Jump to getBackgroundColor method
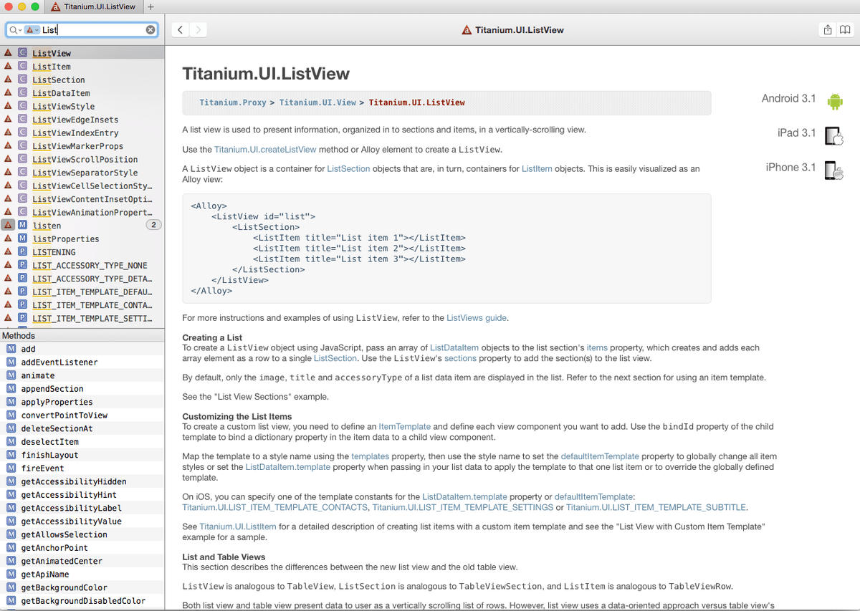This screenshot has height=611, width=860. click(x=82, y=587)
